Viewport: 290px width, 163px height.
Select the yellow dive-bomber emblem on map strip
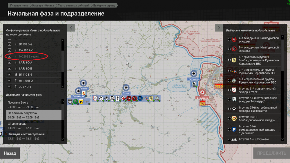pos(151,98)
